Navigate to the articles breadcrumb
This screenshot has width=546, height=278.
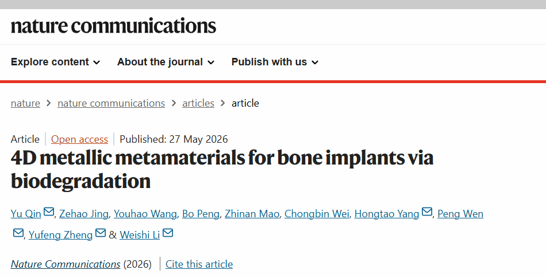click(198, 103)
